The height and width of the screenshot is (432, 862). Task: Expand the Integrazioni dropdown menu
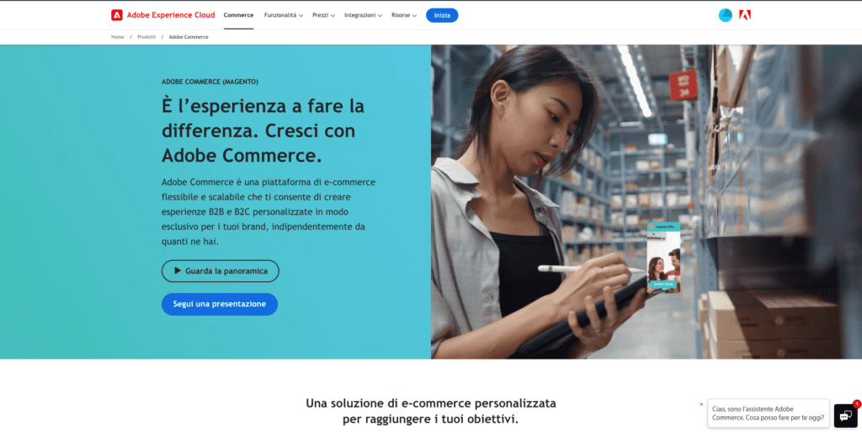363,15
